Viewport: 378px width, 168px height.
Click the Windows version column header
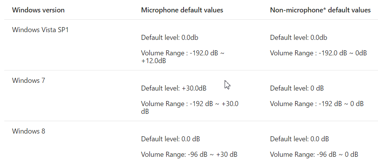click(x=38, y=10)
